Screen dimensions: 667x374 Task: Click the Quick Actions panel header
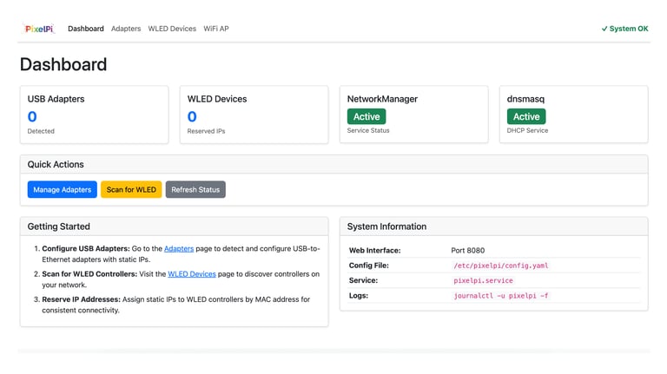[x=333, y=164]
